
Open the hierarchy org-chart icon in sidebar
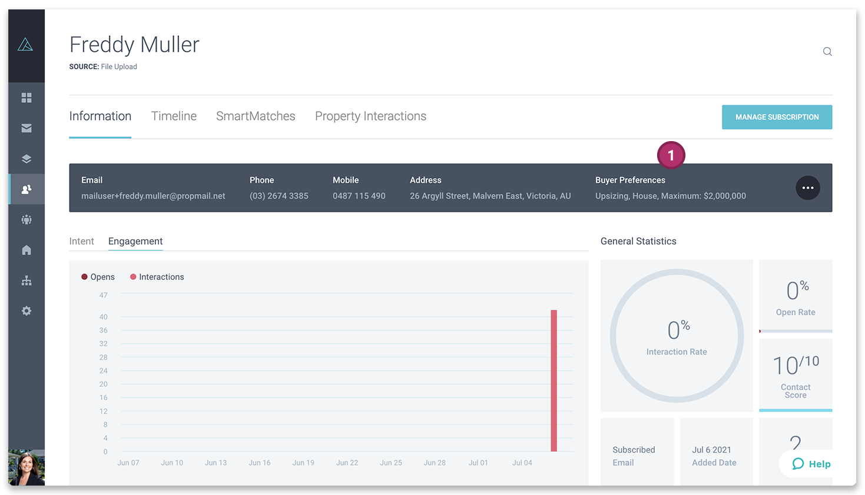[x=26, y=280]
